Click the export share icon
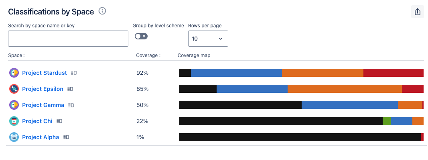 [417, 12]
